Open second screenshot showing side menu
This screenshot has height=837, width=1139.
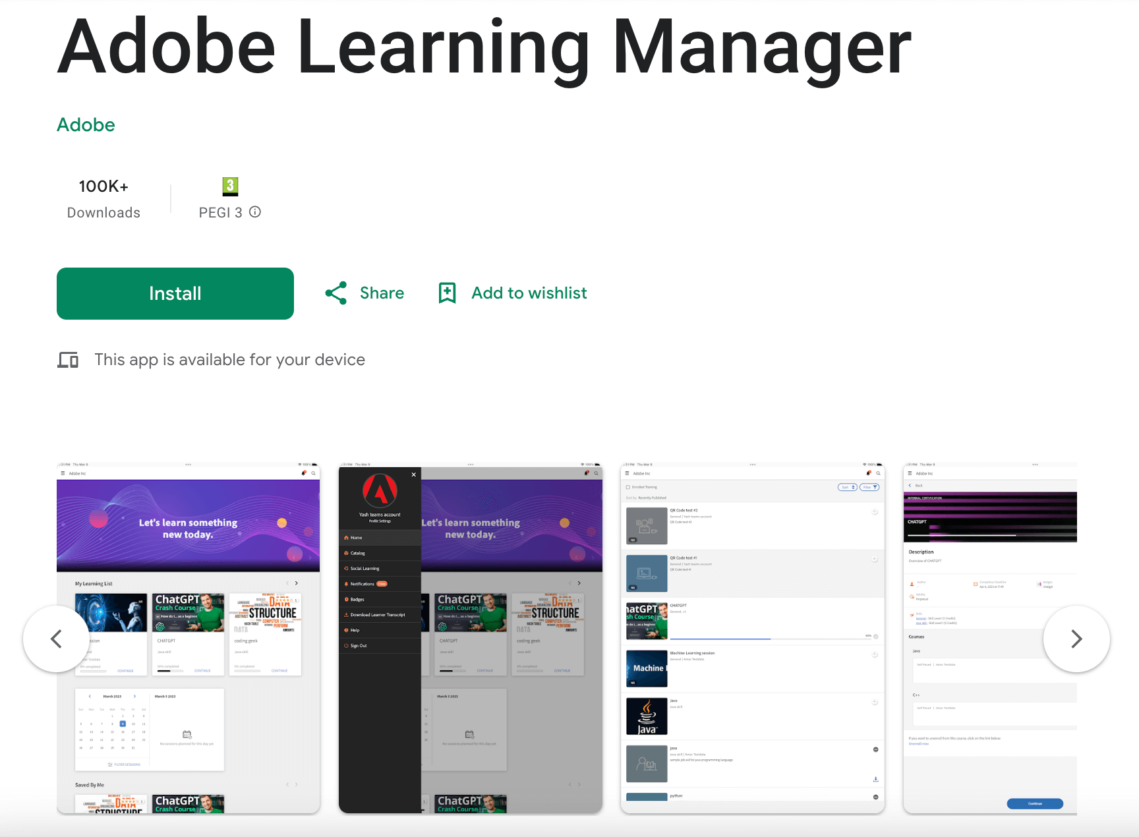[471, 638]
